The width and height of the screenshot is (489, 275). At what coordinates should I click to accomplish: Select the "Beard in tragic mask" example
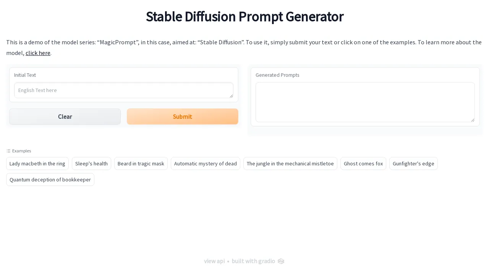point(141,163)
